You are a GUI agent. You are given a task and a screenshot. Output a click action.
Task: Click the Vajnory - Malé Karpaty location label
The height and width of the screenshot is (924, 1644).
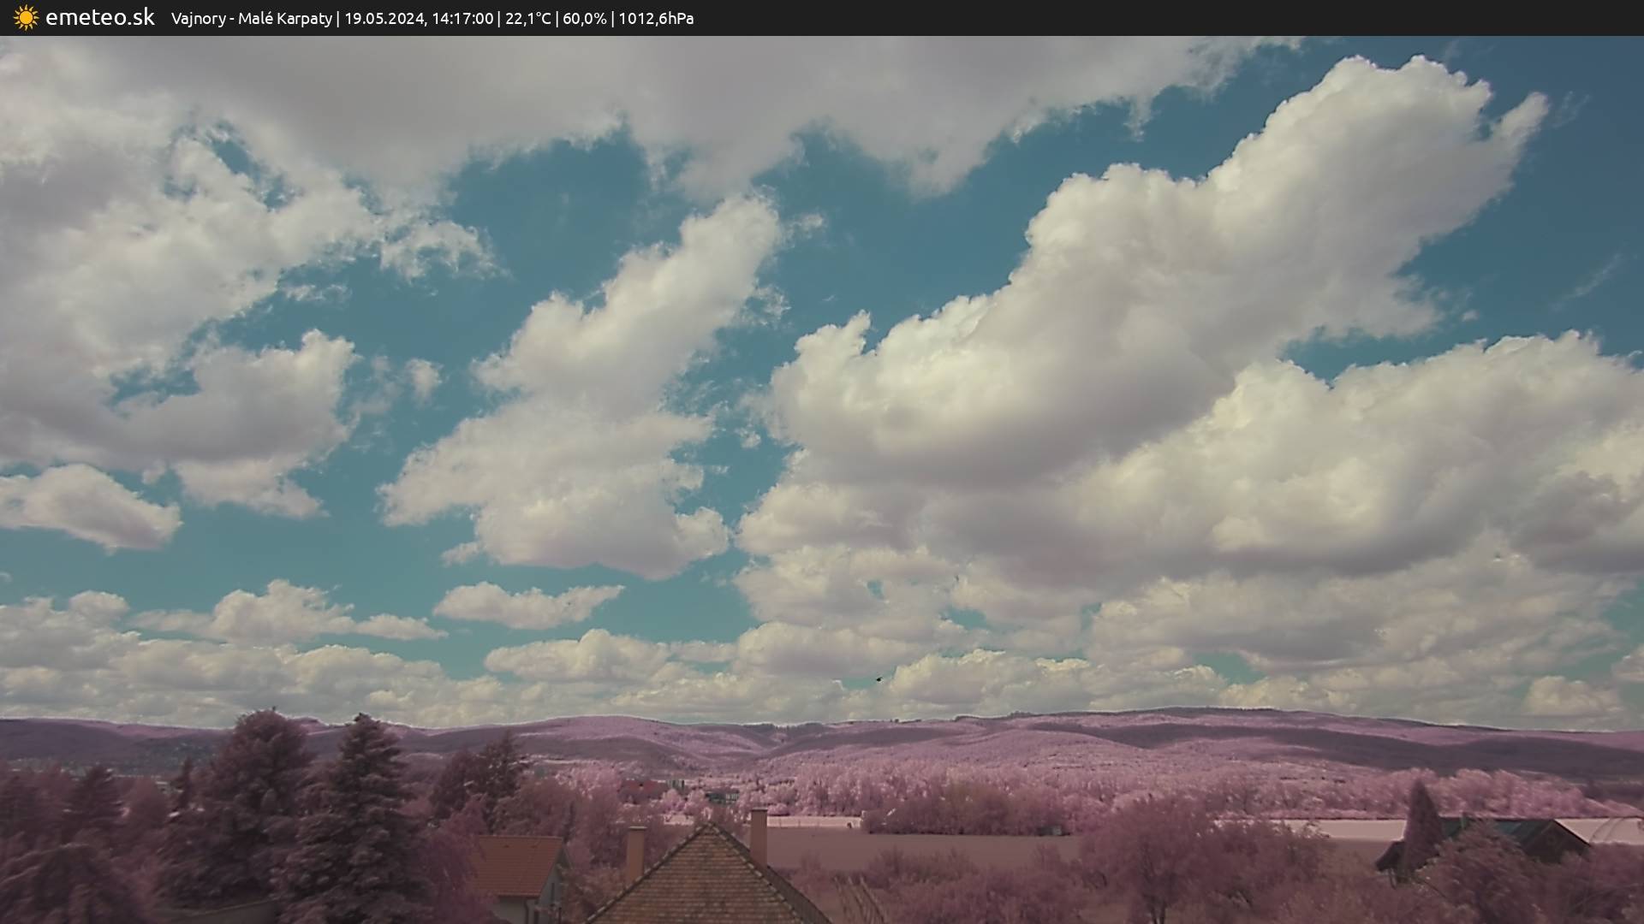(251, 19)
